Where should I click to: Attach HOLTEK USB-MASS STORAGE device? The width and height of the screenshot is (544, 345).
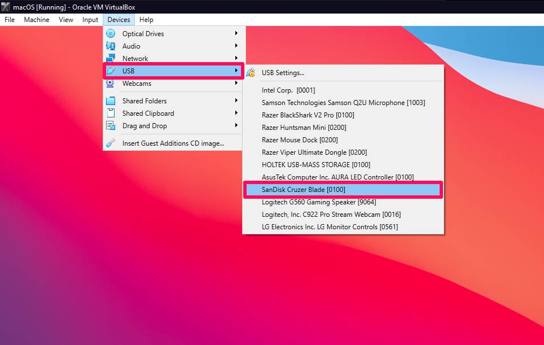pos(343,164)
